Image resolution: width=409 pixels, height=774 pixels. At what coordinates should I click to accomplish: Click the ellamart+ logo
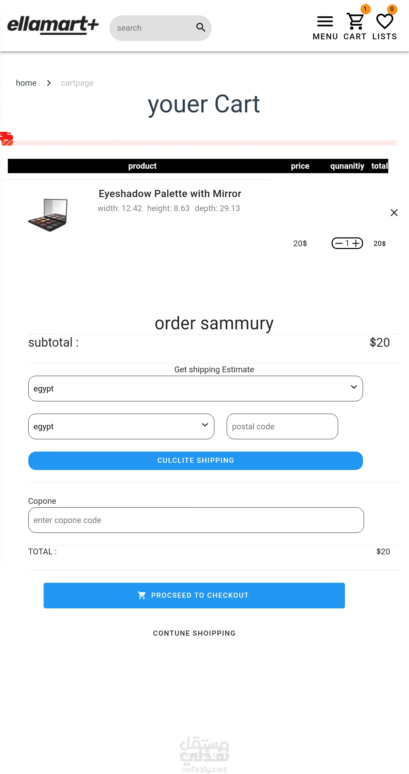click(x=53, y=25)
